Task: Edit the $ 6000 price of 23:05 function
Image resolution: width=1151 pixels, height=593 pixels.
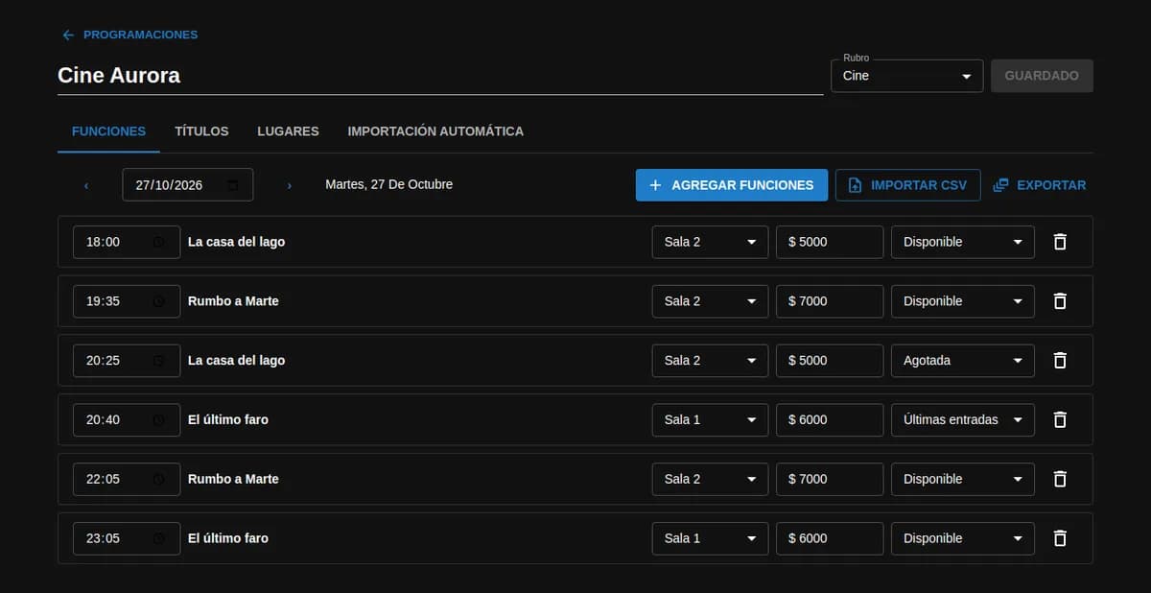Action: click(x=830, y=538)
